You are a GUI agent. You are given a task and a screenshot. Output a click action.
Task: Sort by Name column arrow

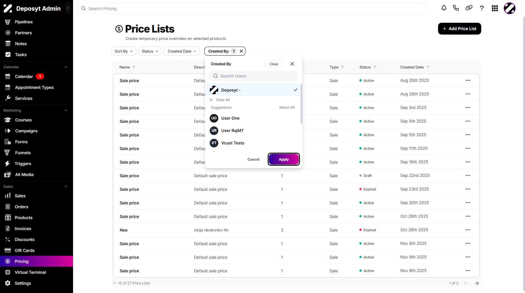(134, 67)
